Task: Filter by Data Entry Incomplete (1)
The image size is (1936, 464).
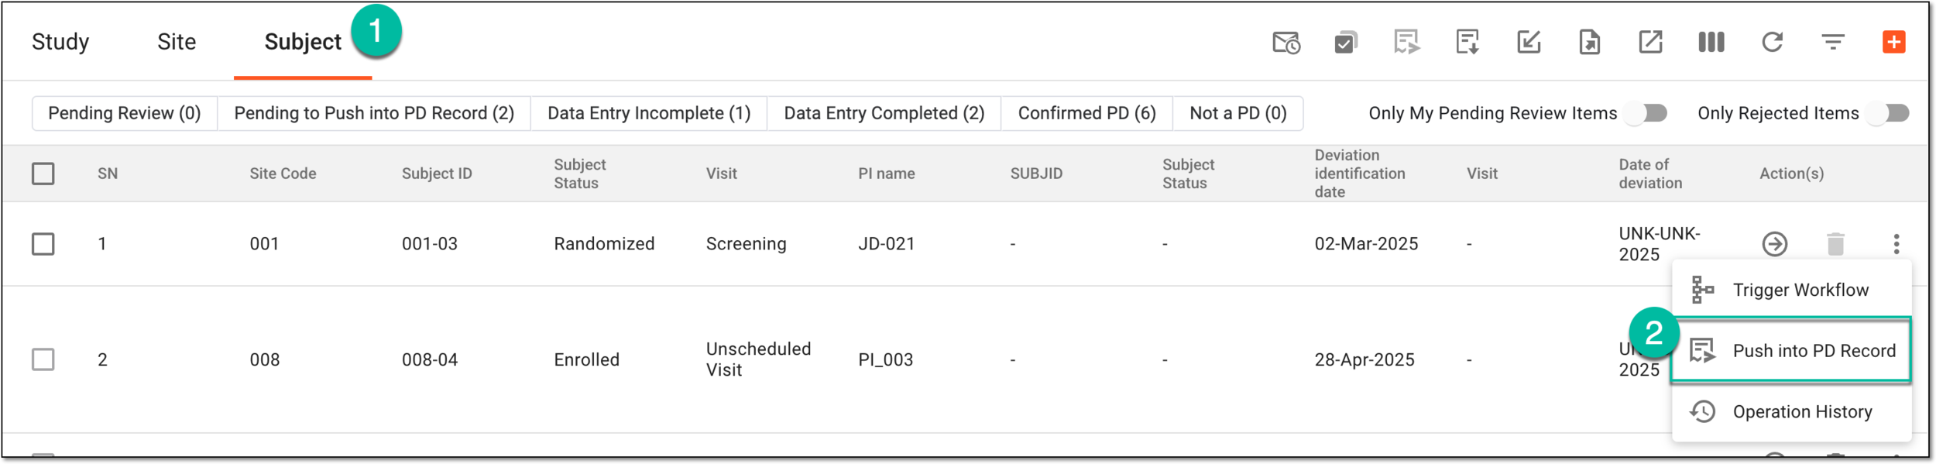Action: 649,113
